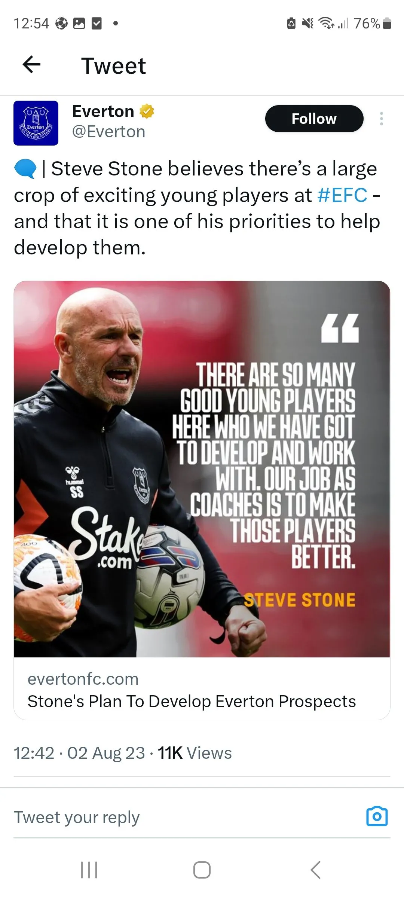Open Stone's Plan To Develop Everton Prospects link

coord(192,701)
